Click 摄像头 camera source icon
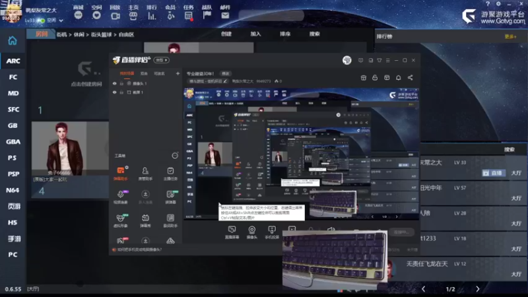This screenshot has height=297, width=528. [252, 232]
